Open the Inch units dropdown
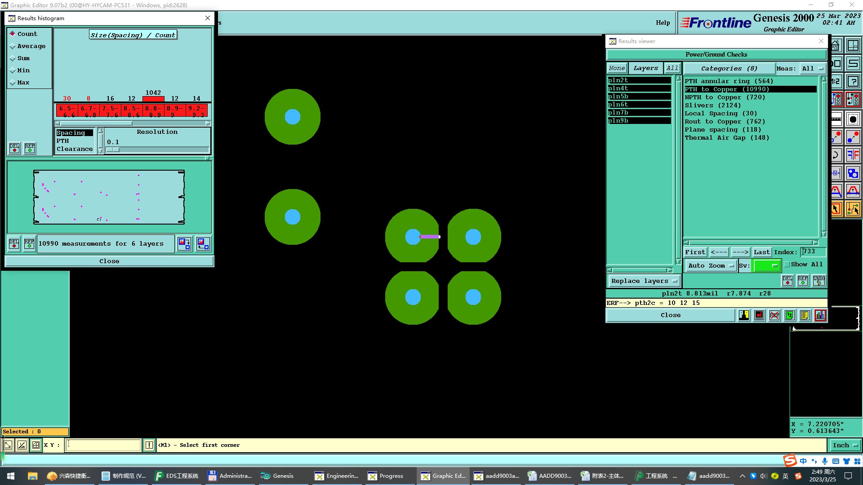This screenshot has width=863, height=485. click(x=845, y=445)
